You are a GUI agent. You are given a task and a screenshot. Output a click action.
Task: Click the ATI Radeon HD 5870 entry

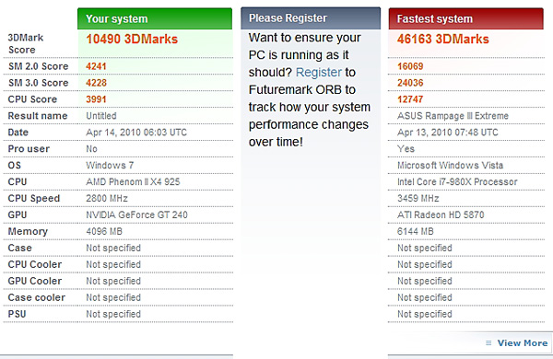tap(441, 214)
